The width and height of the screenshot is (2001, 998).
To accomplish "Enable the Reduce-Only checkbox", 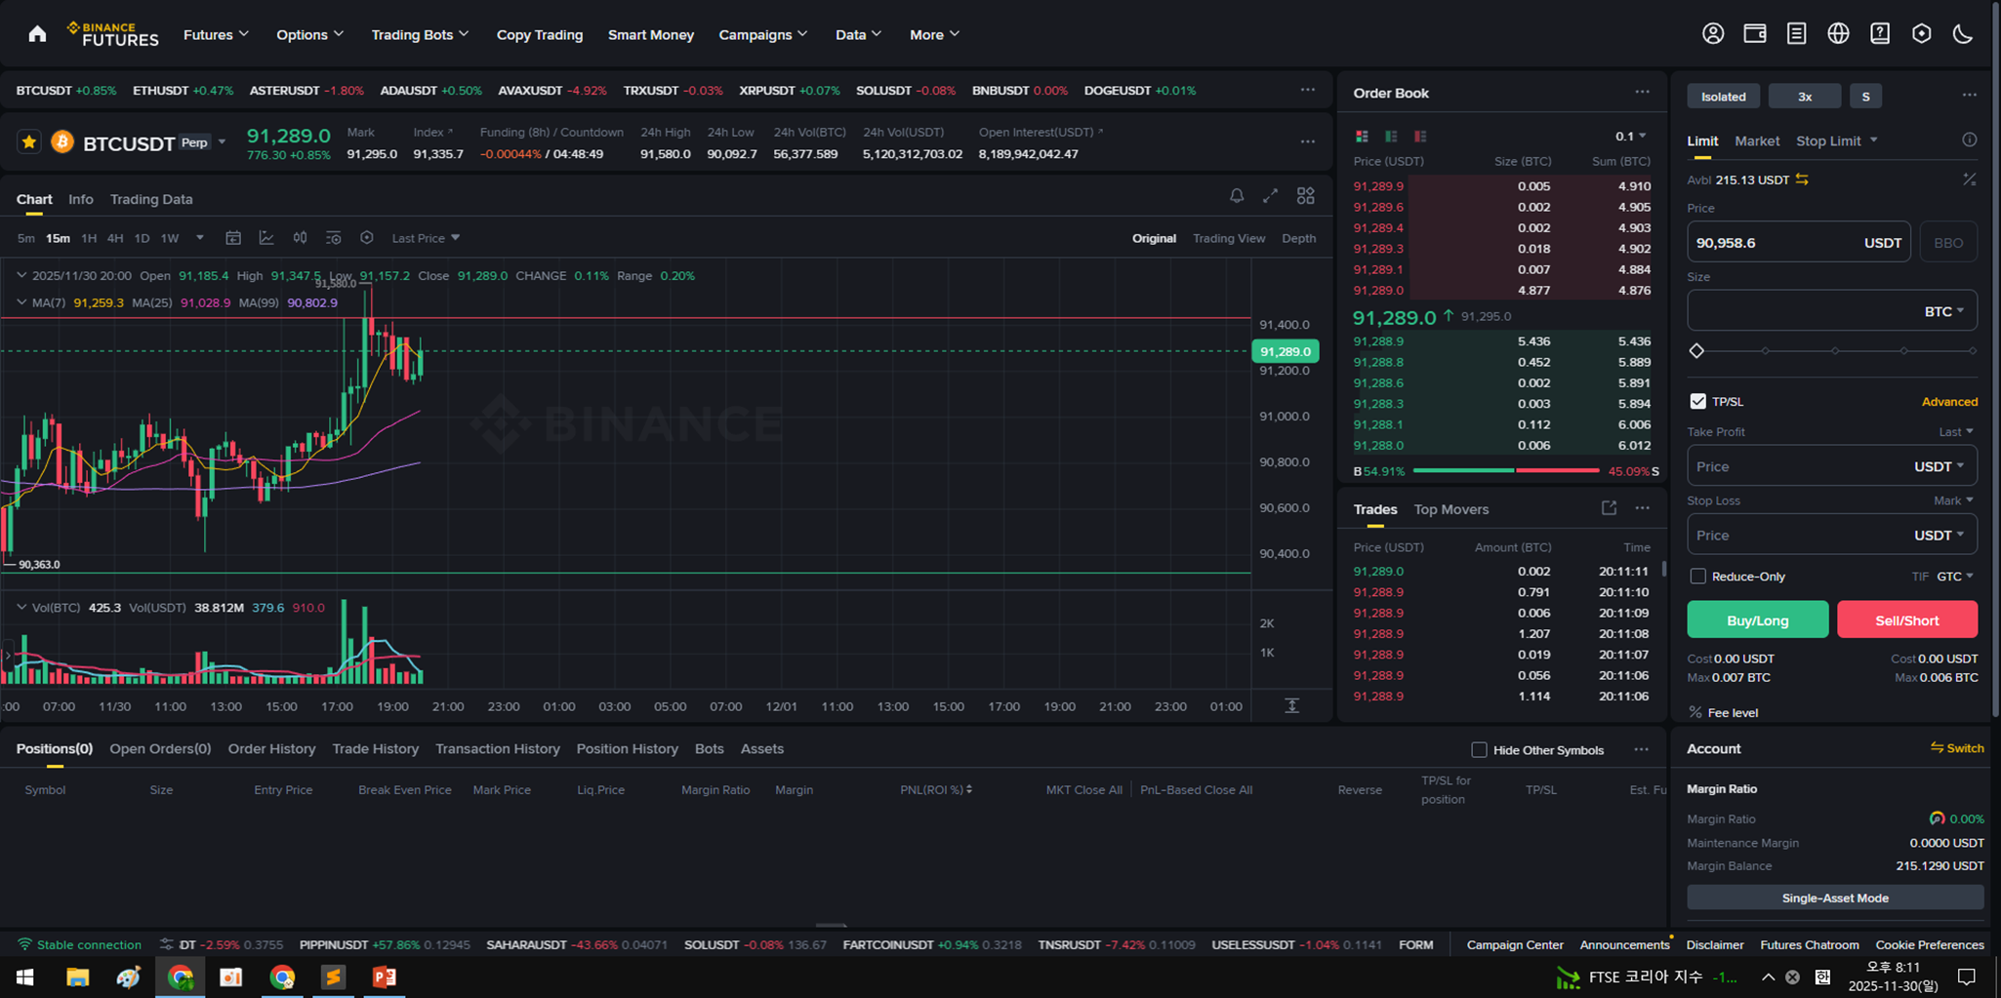I will [x=1697, y=577].
